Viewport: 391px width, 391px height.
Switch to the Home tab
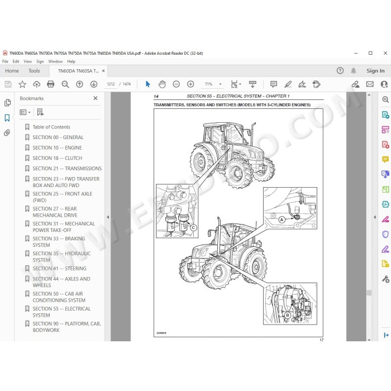[12, 71]
